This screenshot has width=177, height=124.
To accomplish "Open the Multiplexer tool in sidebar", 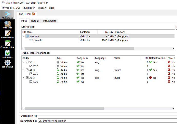I will point(7,15).
